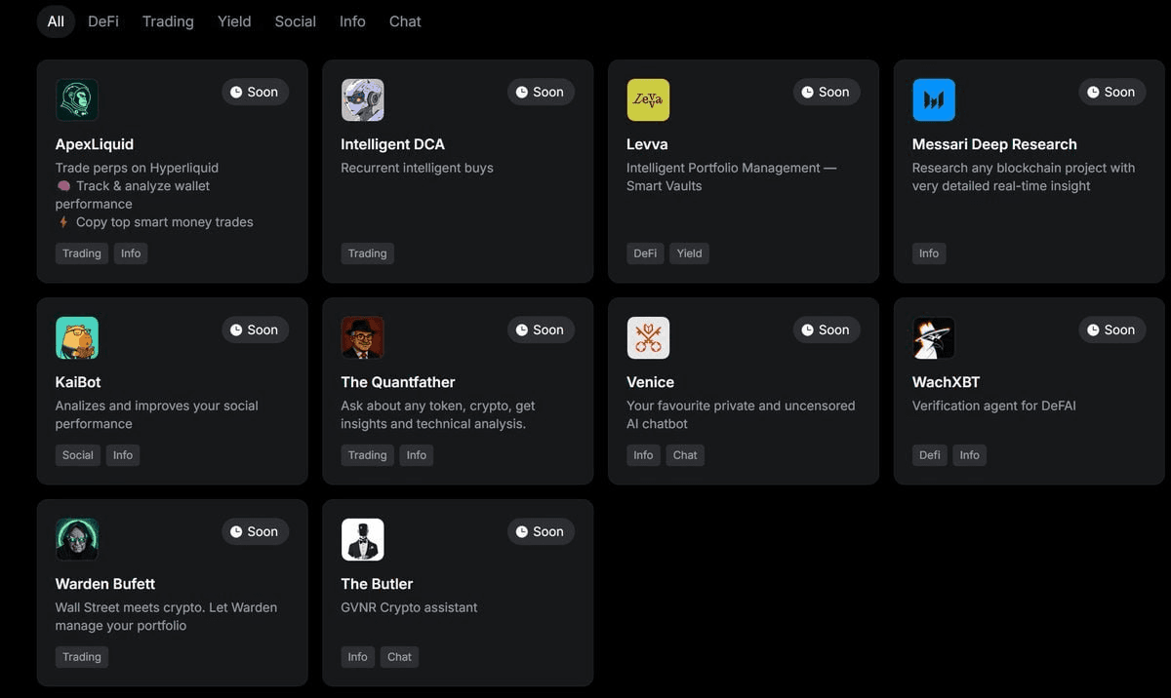Screen dimensions: 1171x698
Task: Click the Info tag on The Quantfather
Action: point(417,455)
